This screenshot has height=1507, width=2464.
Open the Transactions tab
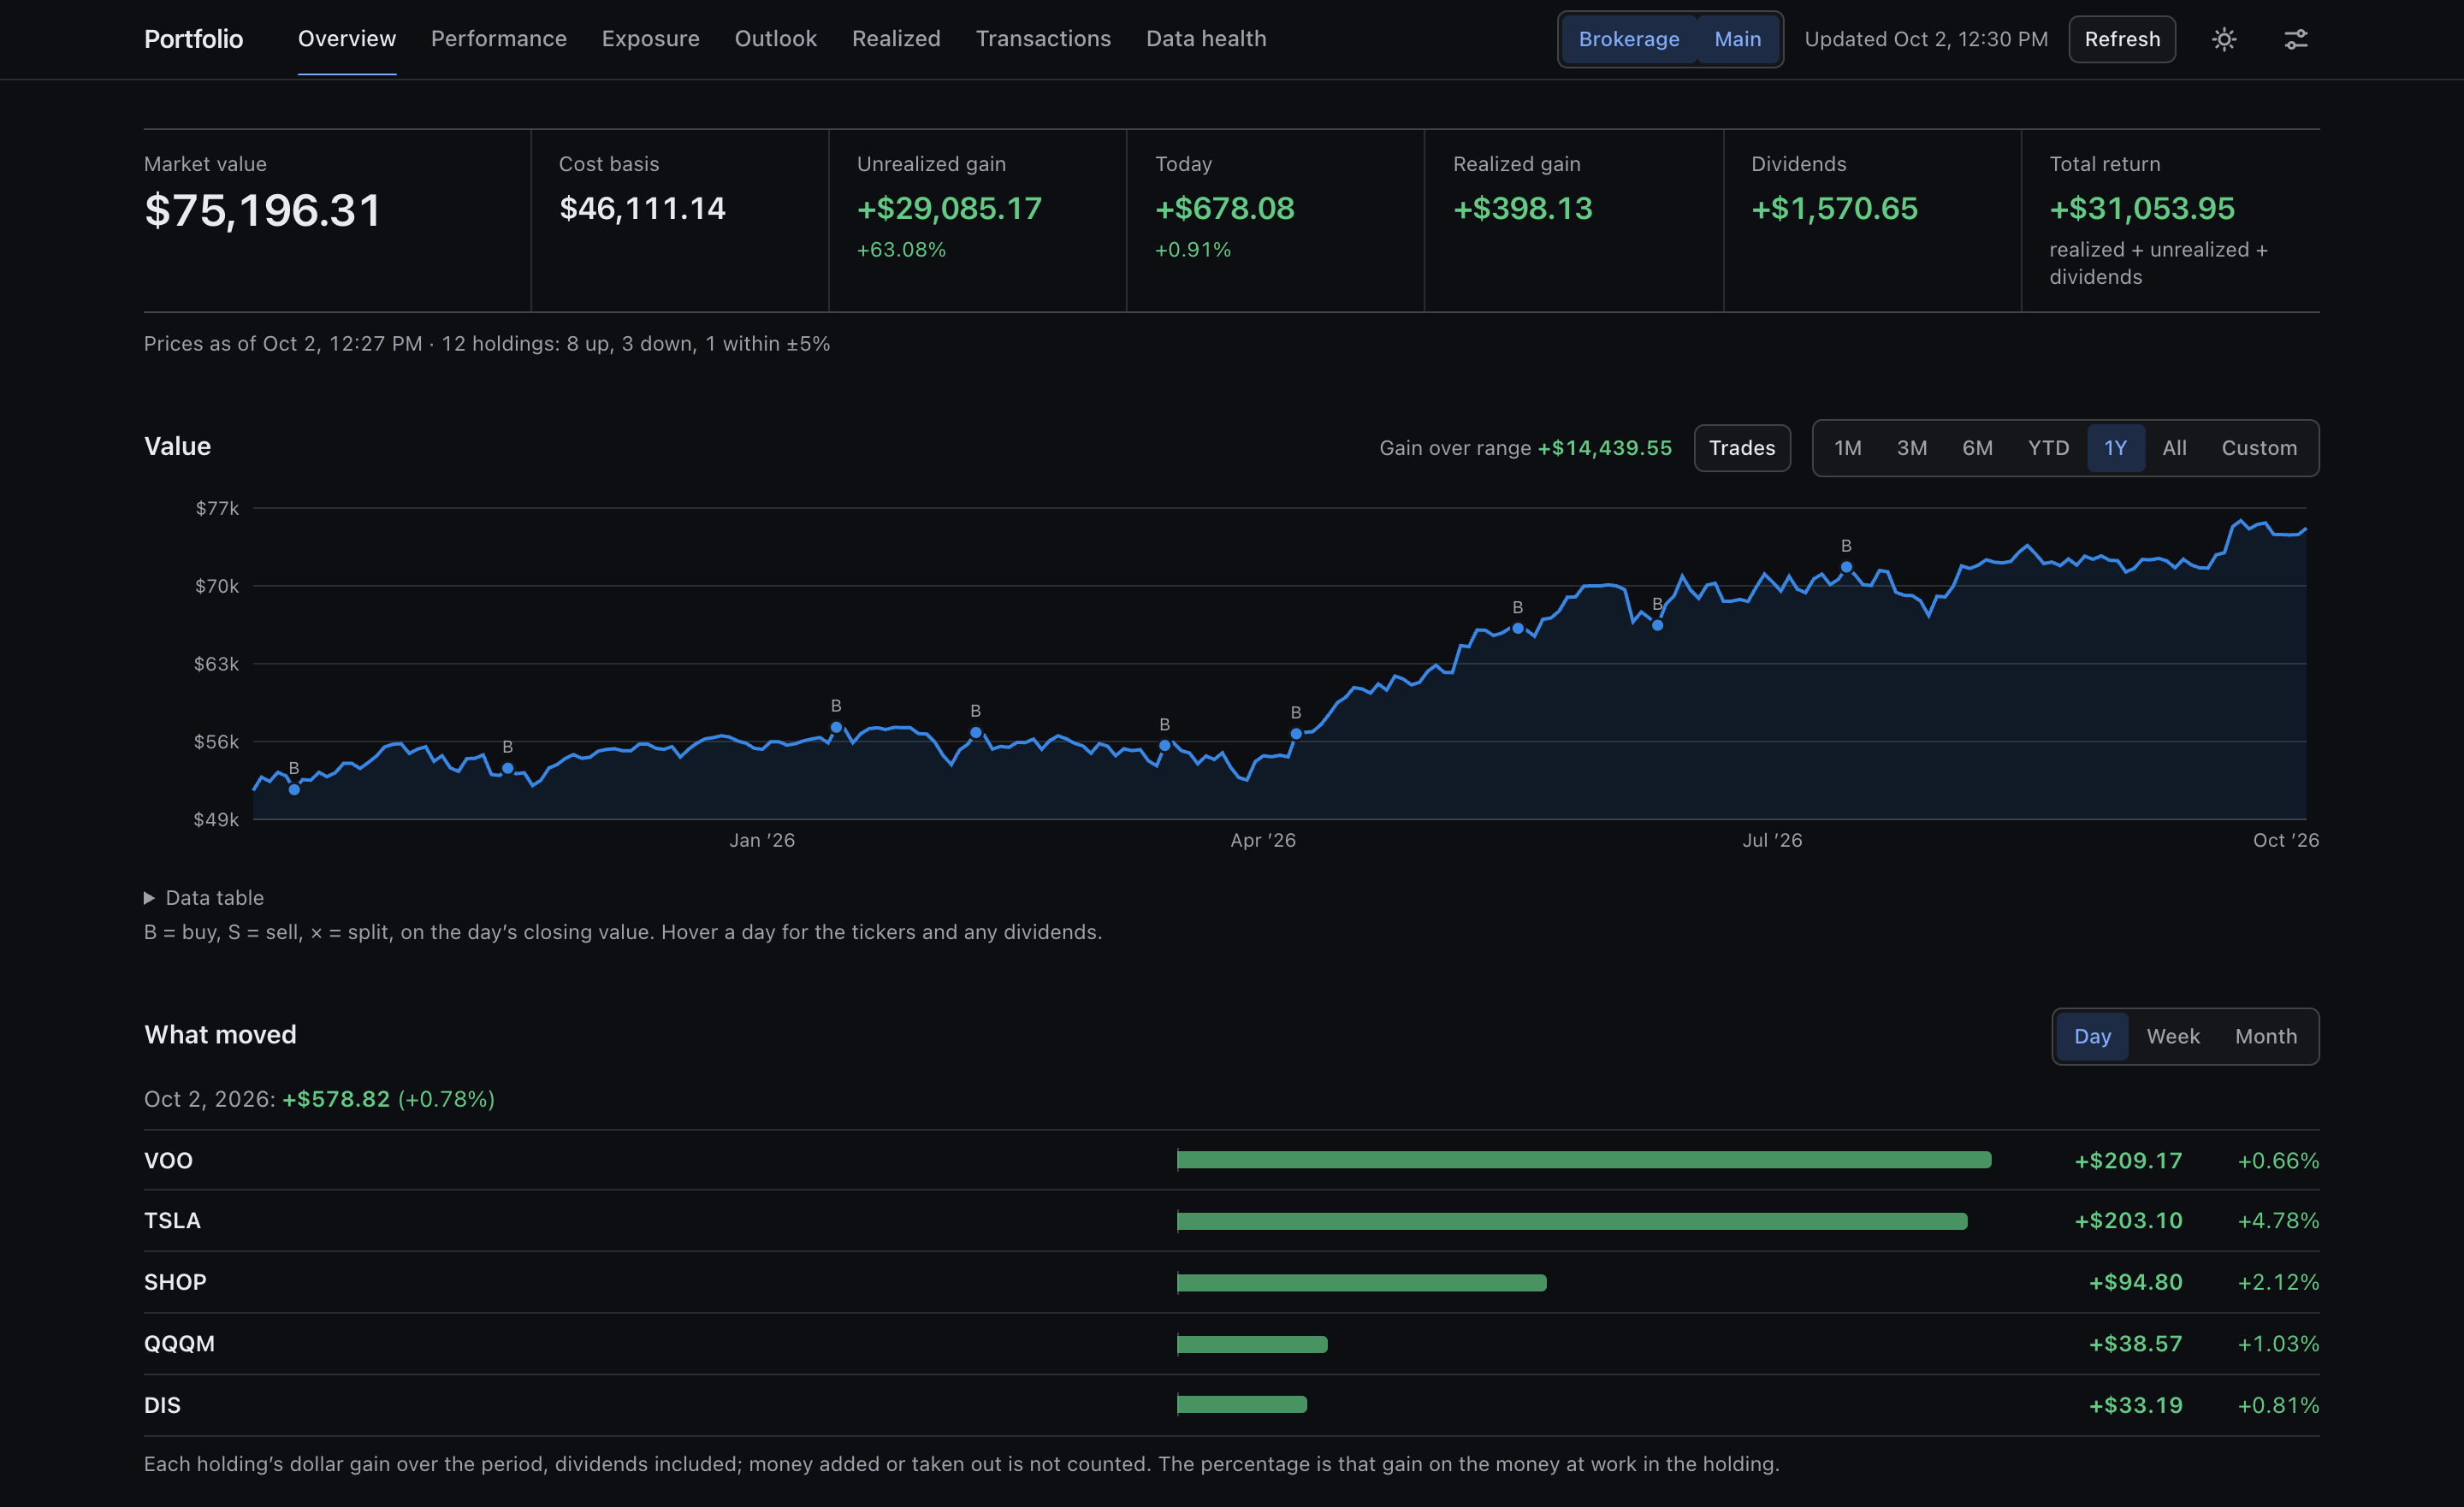point(1043,39)
